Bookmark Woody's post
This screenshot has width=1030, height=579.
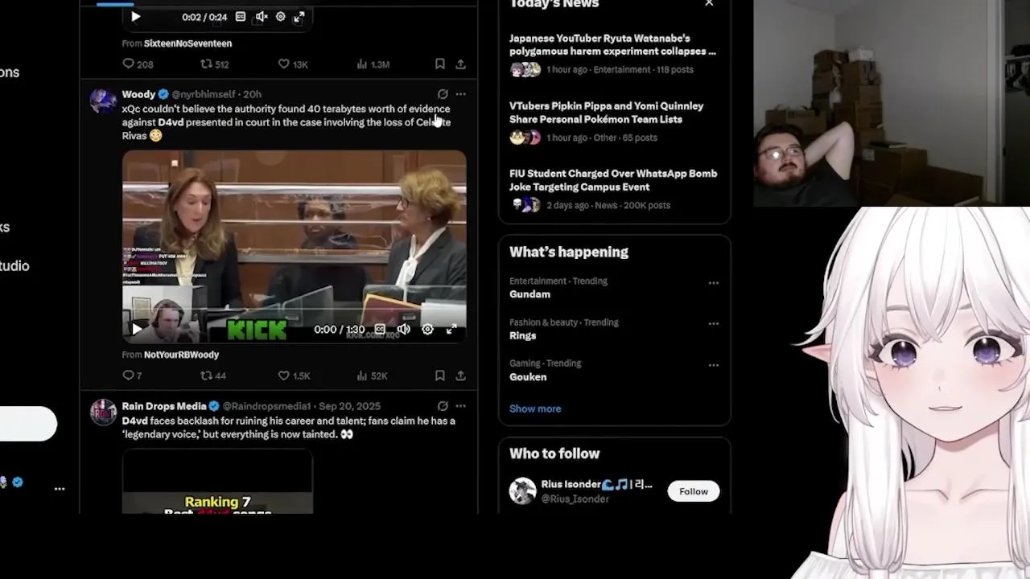[439, 376]
